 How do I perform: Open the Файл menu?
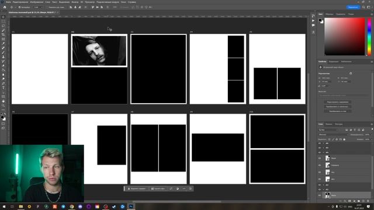pos(8,2)
